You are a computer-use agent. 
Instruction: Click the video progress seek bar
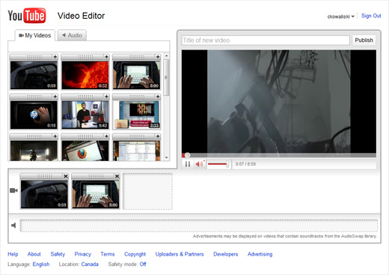click(279, 155)
